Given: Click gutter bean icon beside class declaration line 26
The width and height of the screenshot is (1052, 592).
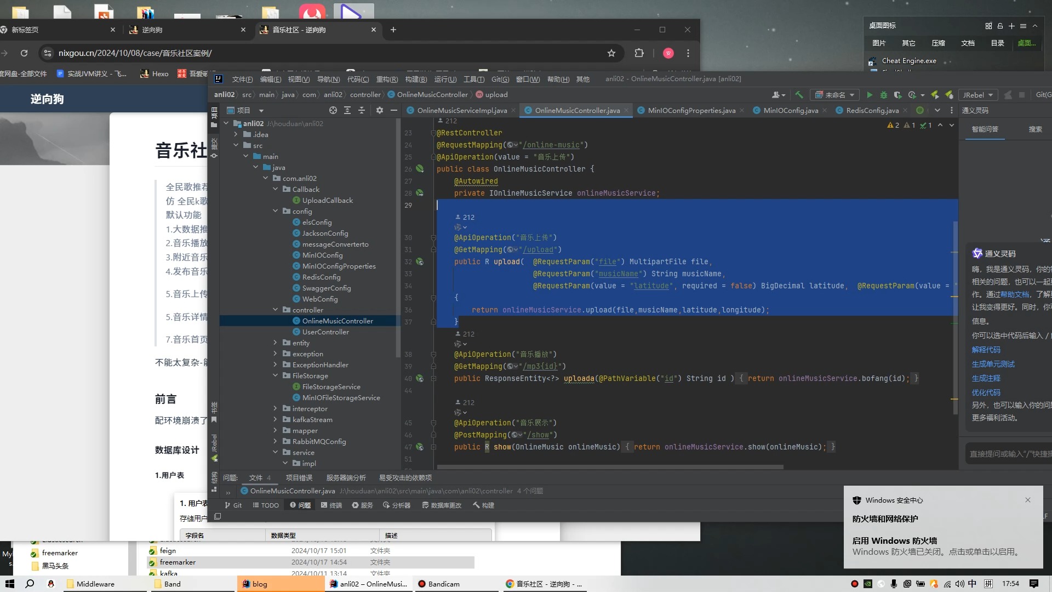Looking at the screenshot, I should click(x=420, y=169).
